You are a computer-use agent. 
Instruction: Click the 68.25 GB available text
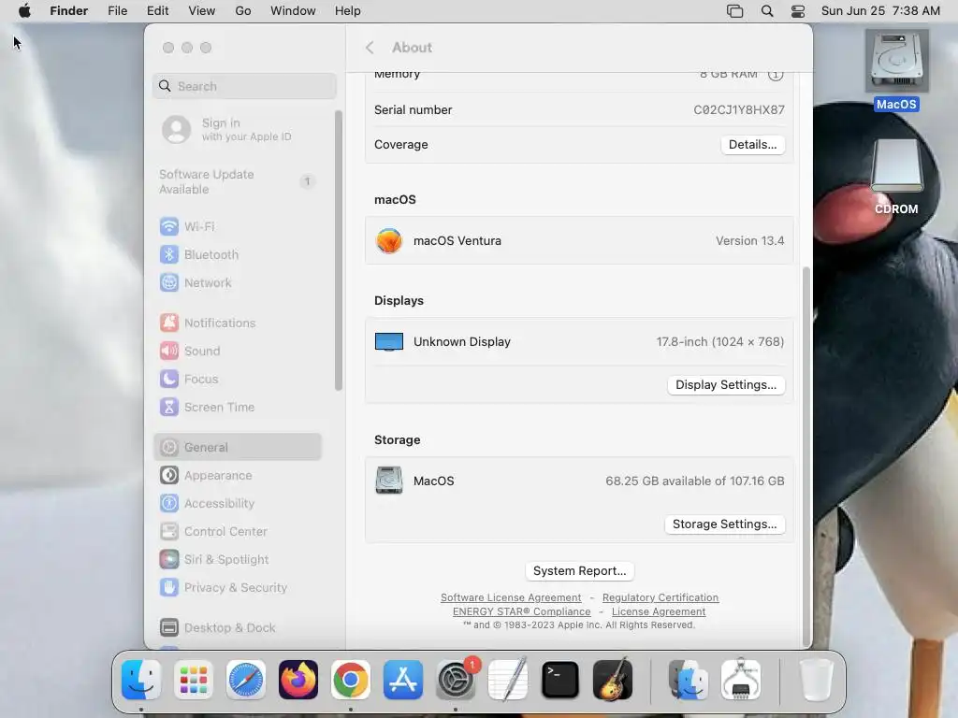[x=695, y=481]
